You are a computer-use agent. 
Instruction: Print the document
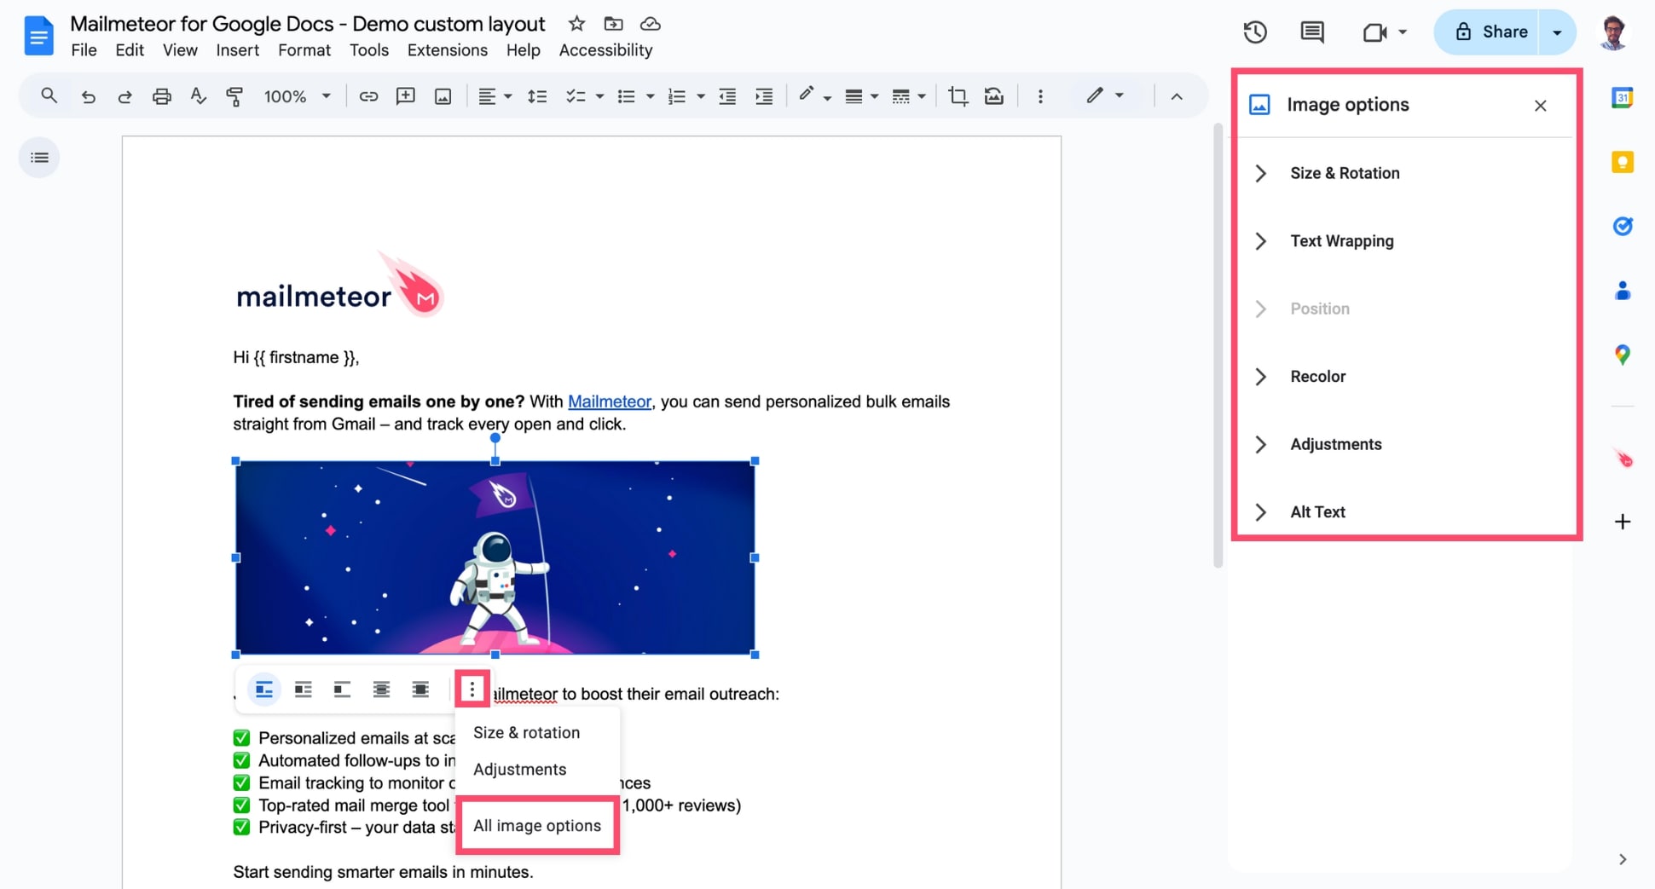click(161, 96)
